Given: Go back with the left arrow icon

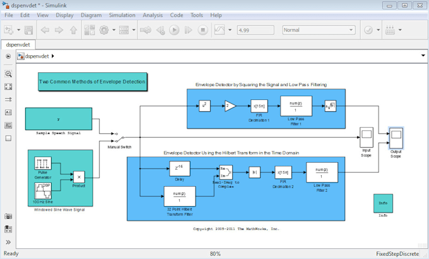Looking at the screenshot, I should pyautogui.click(x=45, y=30).
